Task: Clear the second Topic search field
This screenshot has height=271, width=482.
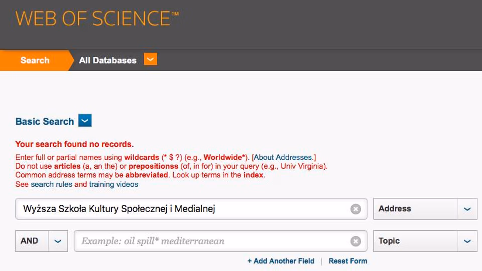Action: [x=355, y=241]
